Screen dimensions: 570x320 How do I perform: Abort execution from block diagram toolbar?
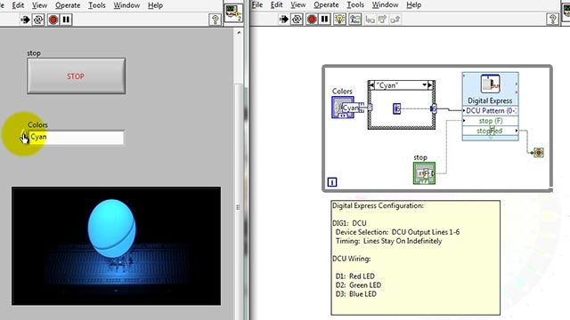[312, 20]
